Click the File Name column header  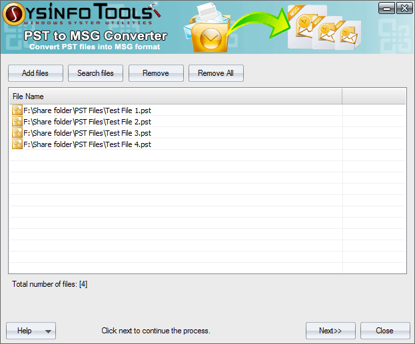click(x=173, y=96)
